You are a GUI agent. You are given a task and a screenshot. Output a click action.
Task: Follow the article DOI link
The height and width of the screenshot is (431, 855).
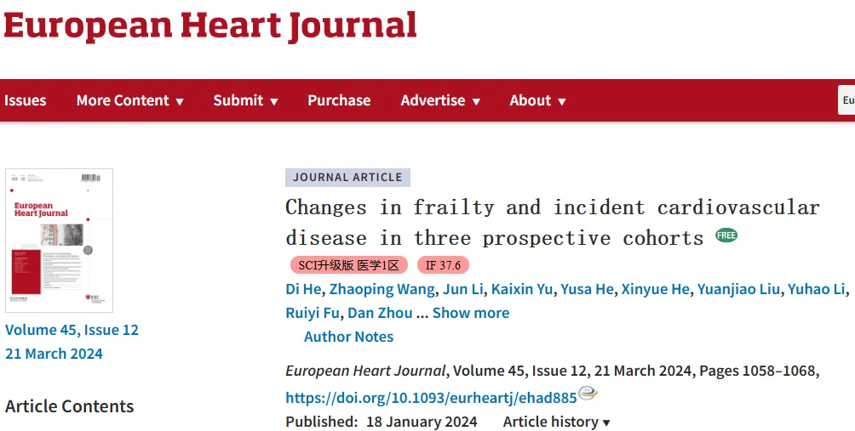tap(431, 398)
